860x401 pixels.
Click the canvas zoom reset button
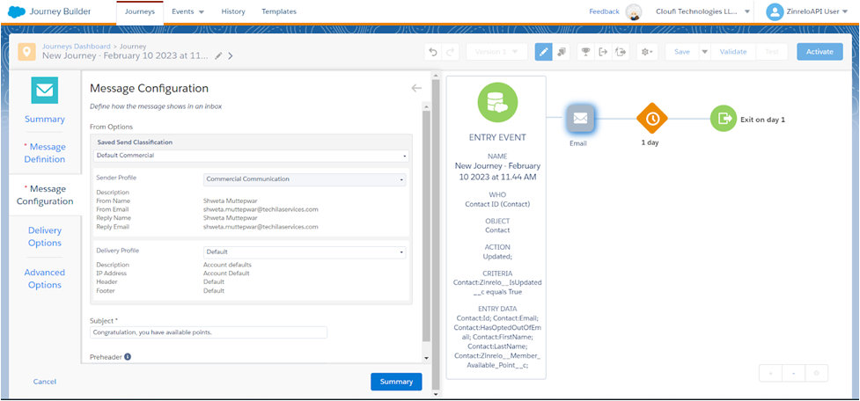pyautogui.click(x=816, y=373)
